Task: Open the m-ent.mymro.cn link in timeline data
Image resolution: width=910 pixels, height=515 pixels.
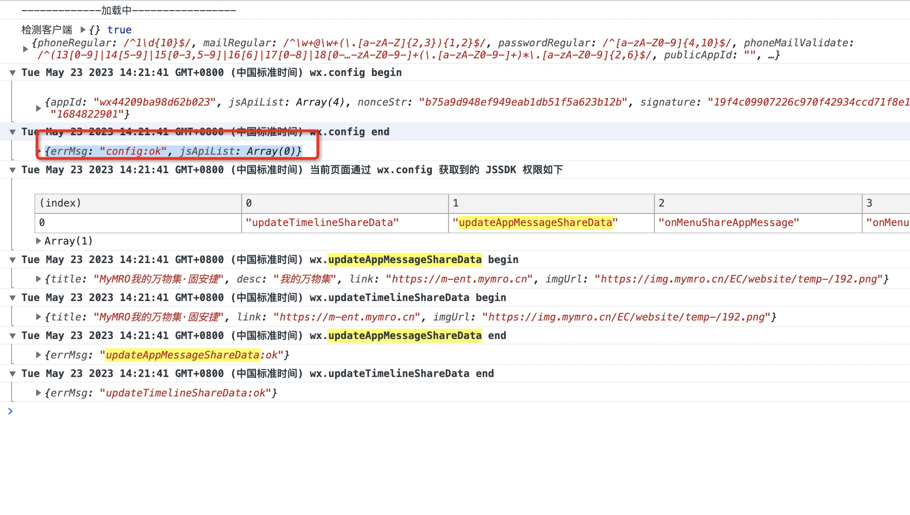Action: click(x=346, y=317)
